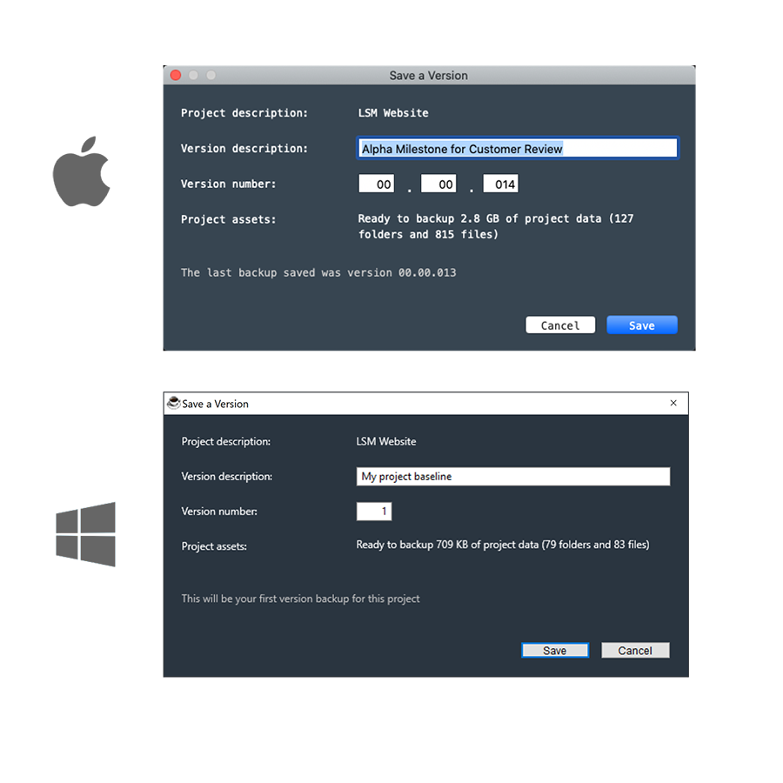Click the red traffic light button on macOS dialog
Image resolution: width=783 pixels, height=783 pixels.
click(x=175, y=76)
